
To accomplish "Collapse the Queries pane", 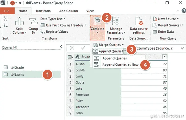I will (61, 47).
